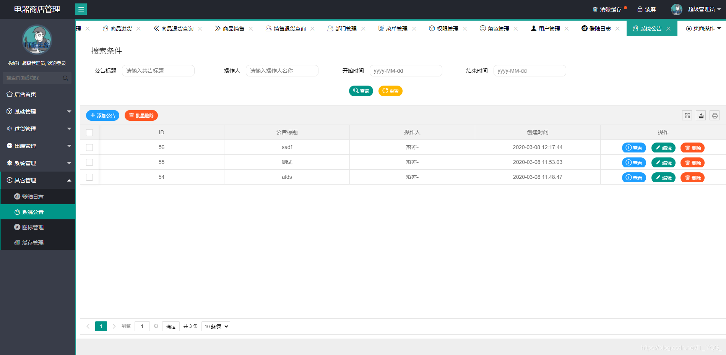Click the 清除缓存 trash icon

[594, 9]
